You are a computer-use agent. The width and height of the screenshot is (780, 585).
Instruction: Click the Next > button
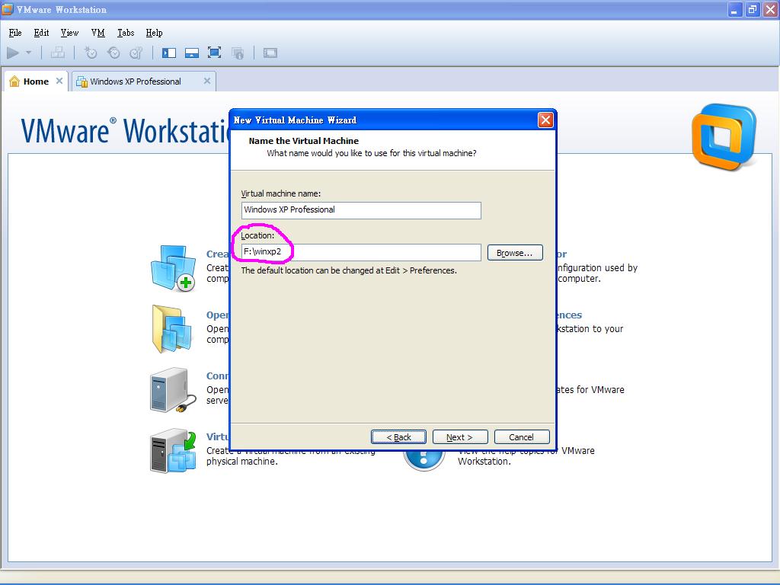click(x=460, y=437)
